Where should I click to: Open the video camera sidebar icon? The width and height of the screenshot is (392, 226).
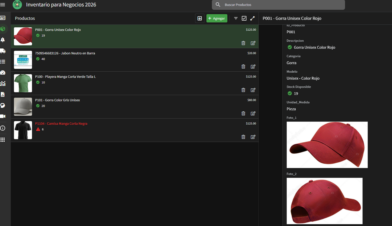3,116
